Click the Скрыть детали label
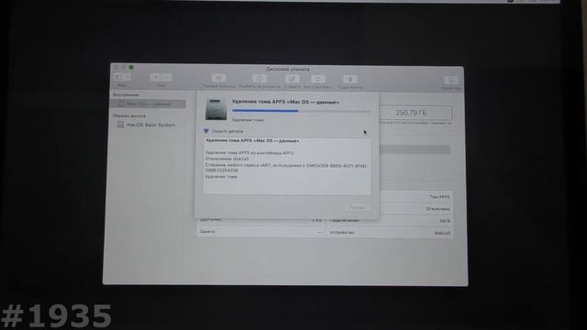Image resolution: width=587 pixels, height=330 pixels. (227, 131)
